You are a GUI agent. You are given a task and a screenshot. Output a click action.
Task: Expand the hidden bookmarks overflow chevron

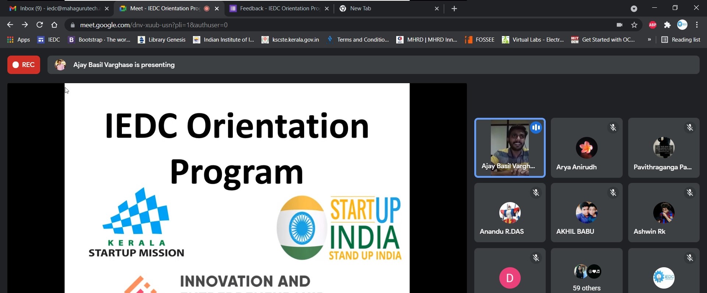(x=649, y=39)
